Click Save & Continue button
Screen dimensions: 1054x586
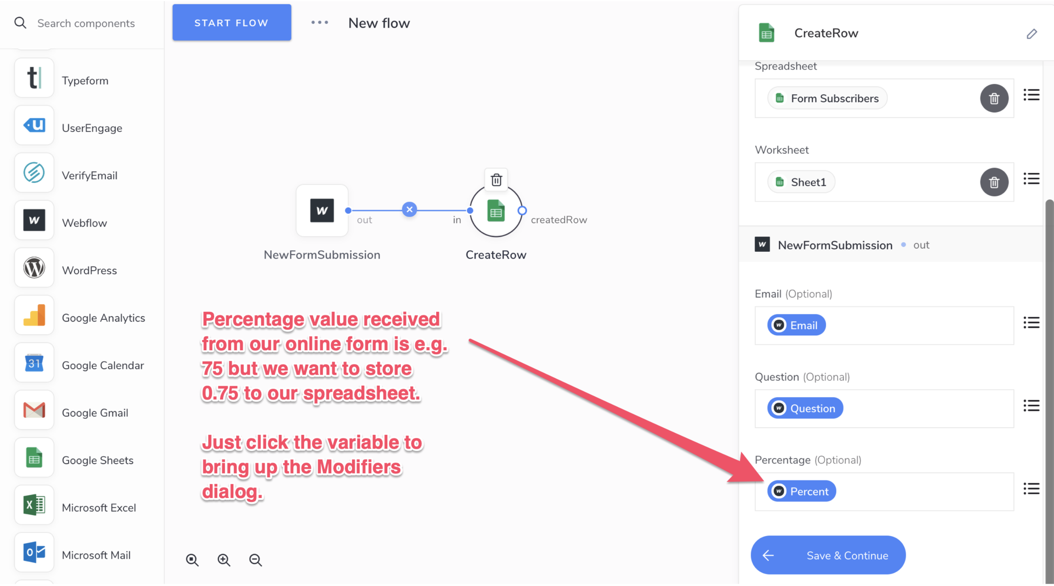click(828, 555)
